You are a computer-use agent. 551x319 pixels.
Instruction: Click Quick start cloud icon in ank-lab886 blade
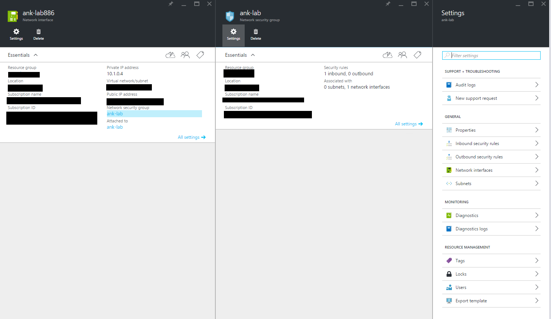[x=170, y=55]
